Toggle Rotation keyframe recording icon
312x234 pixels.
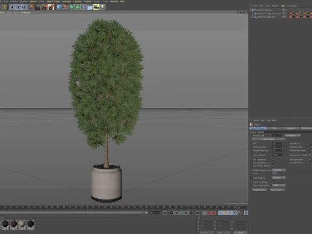[x=229, y=213]
